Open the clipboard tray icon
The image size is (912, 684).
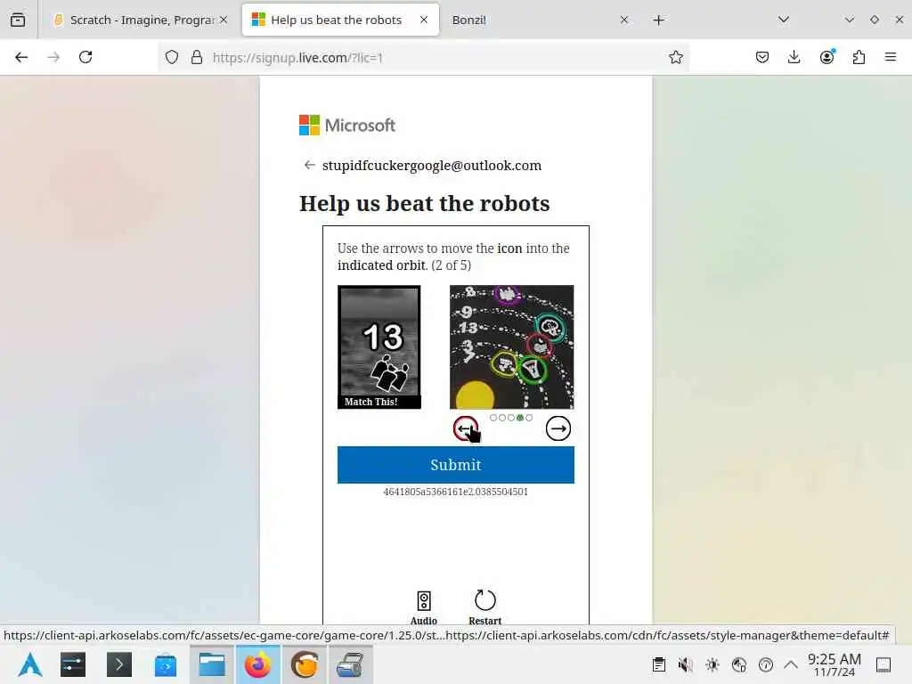click(x=658, y=664)
